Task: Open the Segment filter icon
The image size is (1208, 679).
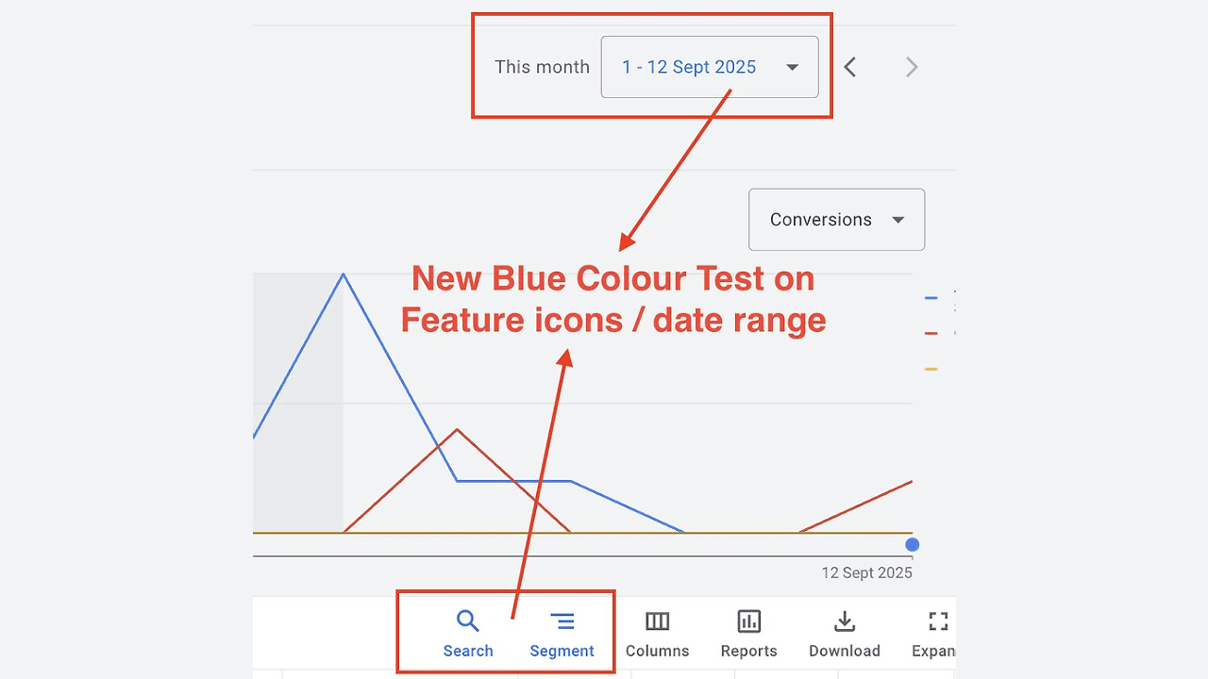Action: 562,621
